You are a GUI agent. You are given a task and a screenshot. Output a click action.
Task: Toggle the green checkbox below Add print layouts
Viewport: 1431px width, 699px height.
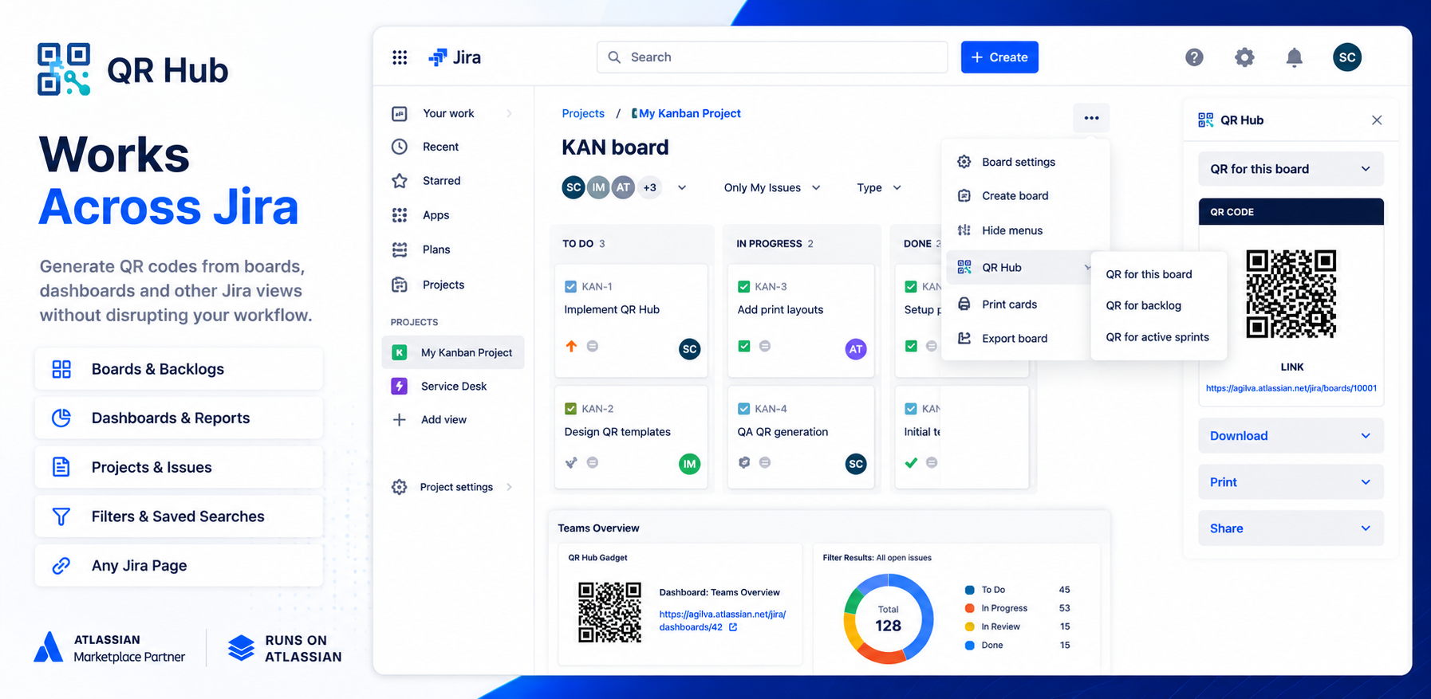pyautogui.click(x=744, y=346)
